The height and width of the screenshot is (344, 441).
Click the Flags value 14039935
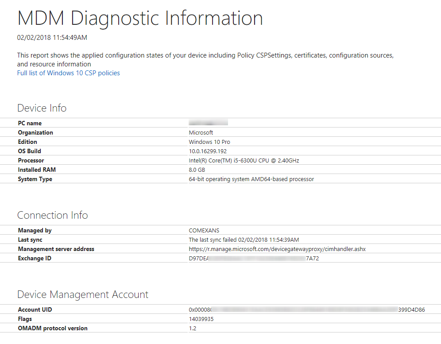click(202, 319)
